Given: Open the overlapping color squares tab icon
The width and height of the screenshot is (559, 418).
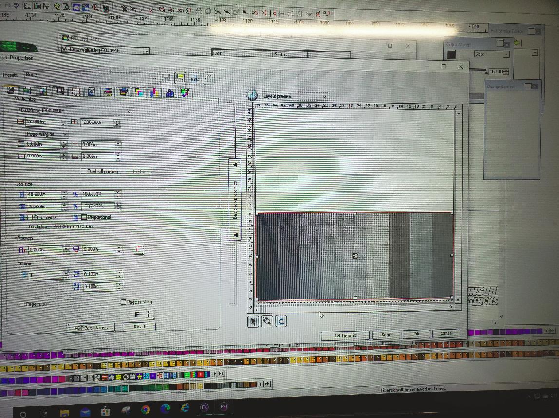Looking at the screenshot, I should [x=139, y=92].
